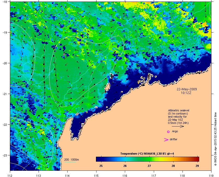Screen dimensions: 219x177
Task: Click longitude axis label 113
Action: pos(39,176)
